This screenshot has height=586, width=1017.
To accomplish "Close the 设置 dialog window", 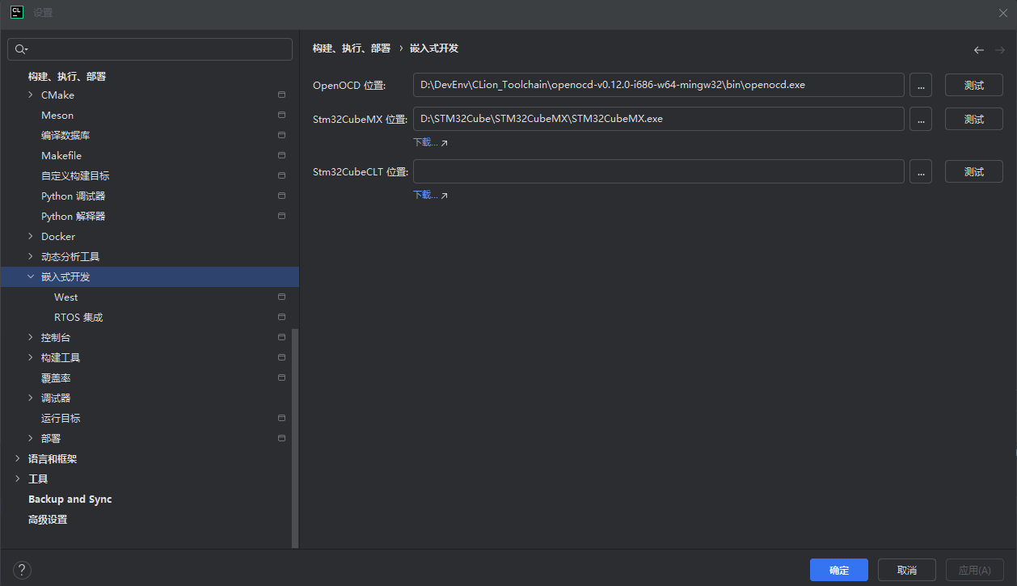I will 1003,13.
